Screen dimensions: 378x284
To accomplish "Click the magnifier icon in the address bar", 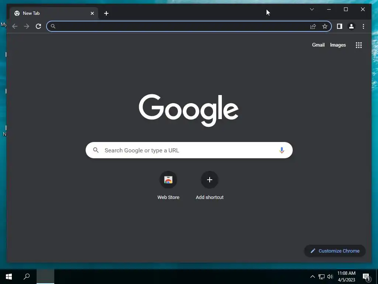I will tap(53, 26).
